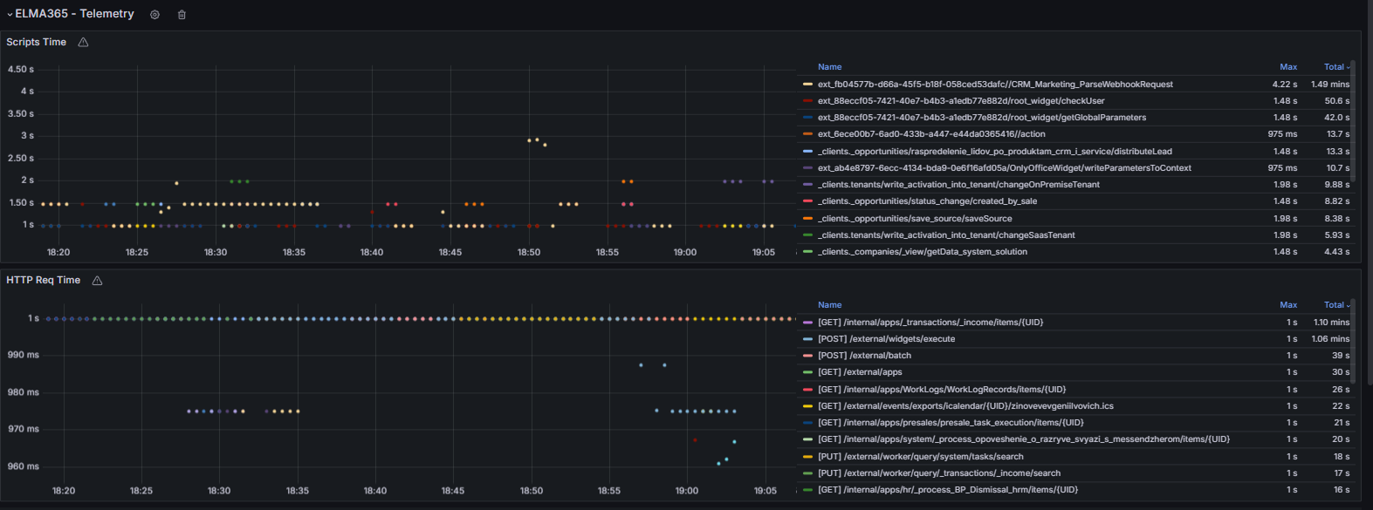Click the 1.10 mins total value

1331,323
